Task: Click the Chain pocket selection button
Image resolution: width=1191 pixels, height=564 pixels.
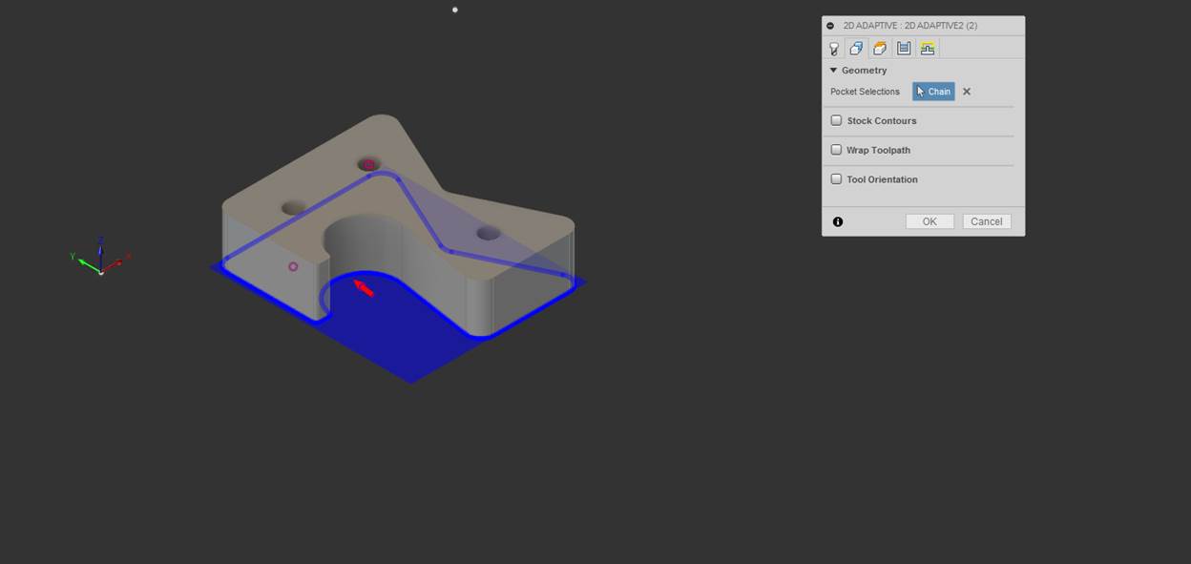Action: (x=933, y=92)
